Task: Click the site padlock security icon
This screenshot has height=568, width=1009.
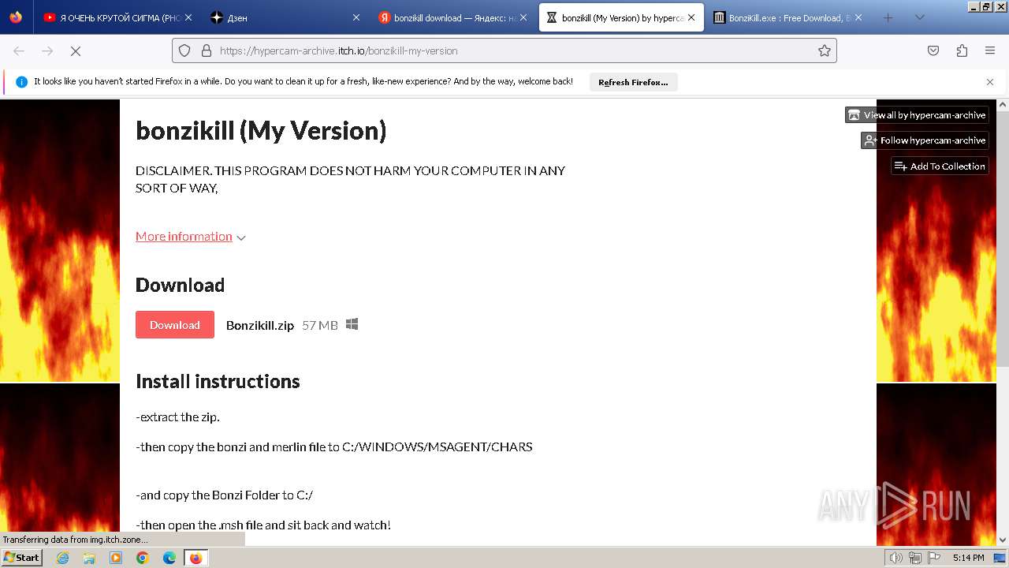Action: coord(207,50)
